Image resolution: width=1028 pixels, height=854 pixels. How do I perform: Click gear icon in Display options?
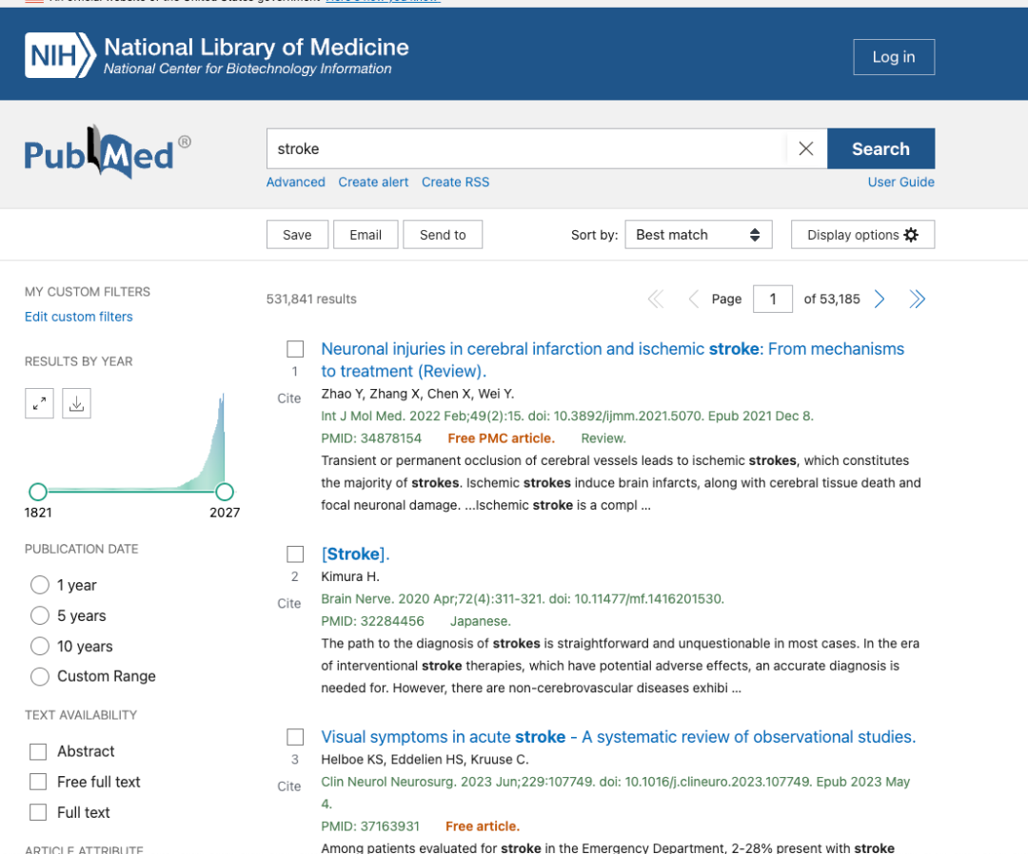click(x=911, y=235)
